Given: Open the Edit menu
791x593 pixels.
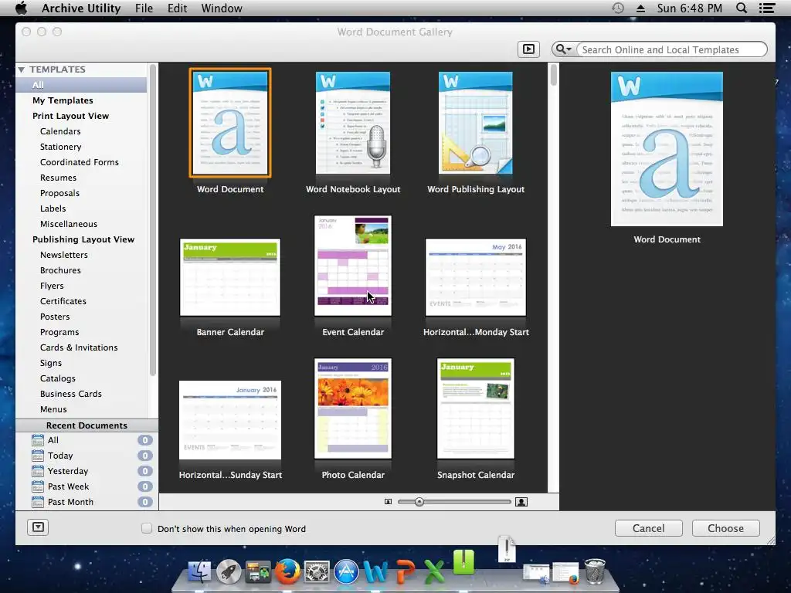Looking at the screenshot, I should (x=177, y=8).
